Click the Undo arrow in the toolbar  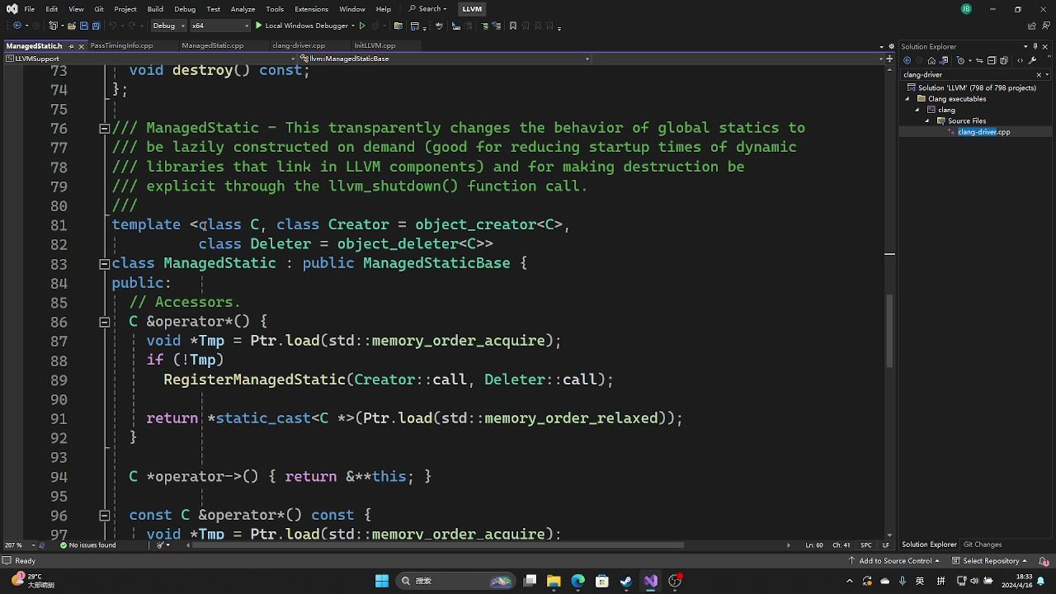click(x=112, y=26)
